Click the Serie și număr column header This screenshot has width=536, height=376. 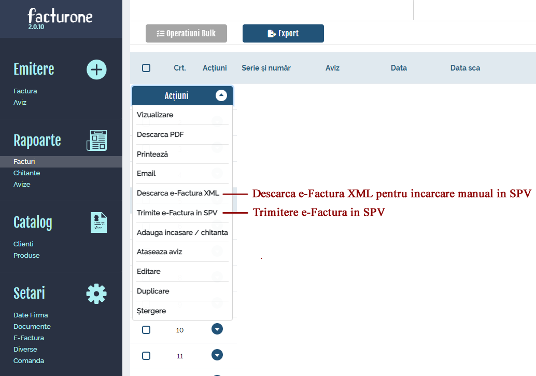coord(266,68)
